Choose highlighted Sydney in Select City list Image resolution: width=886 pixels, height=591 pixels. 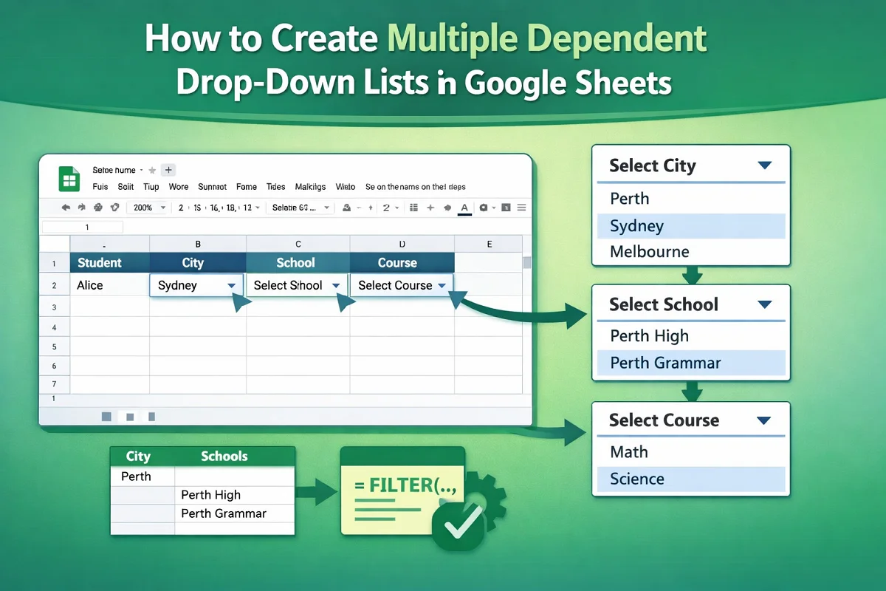(x=690, y=226)
